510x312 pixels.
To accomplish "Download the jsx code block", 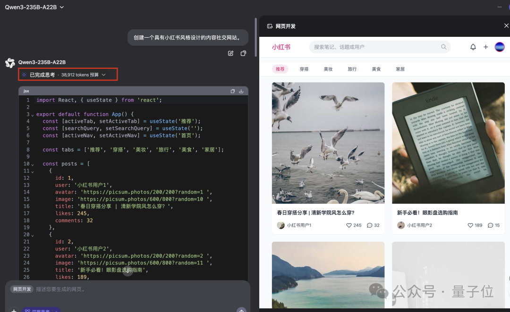I will 241,91.
